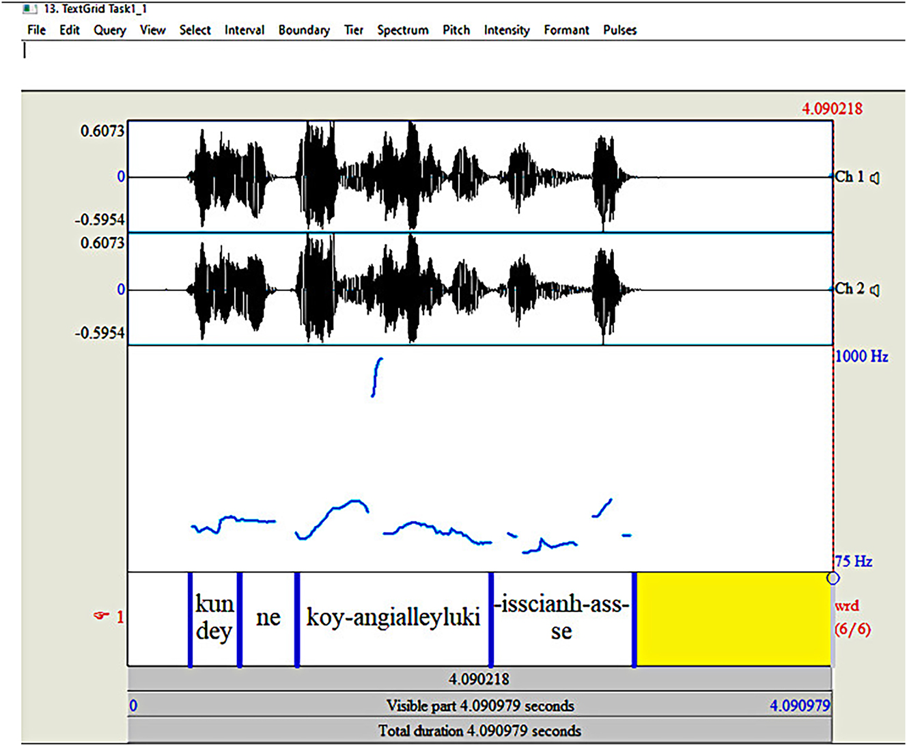
Task: Select the yellow highlighted interval
Action: tap(733, 619)
